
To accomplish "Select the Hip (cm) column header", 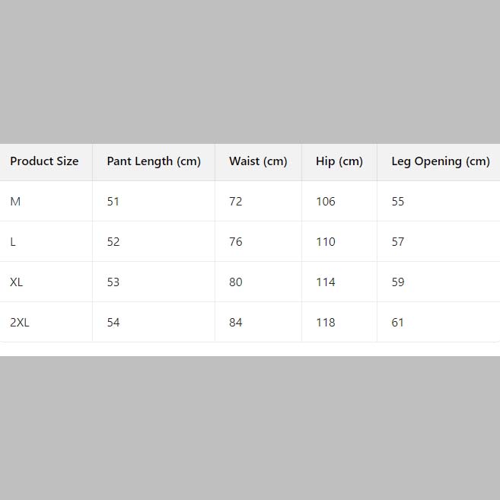I will (339, 161).
